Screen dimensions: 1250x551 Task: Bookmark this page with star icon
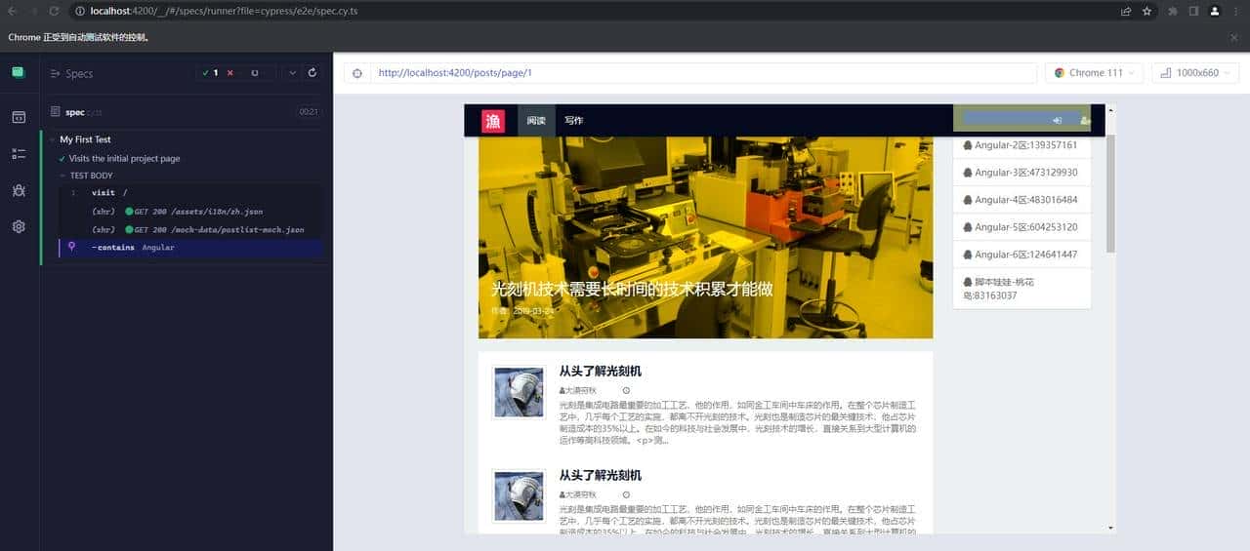1146,11
